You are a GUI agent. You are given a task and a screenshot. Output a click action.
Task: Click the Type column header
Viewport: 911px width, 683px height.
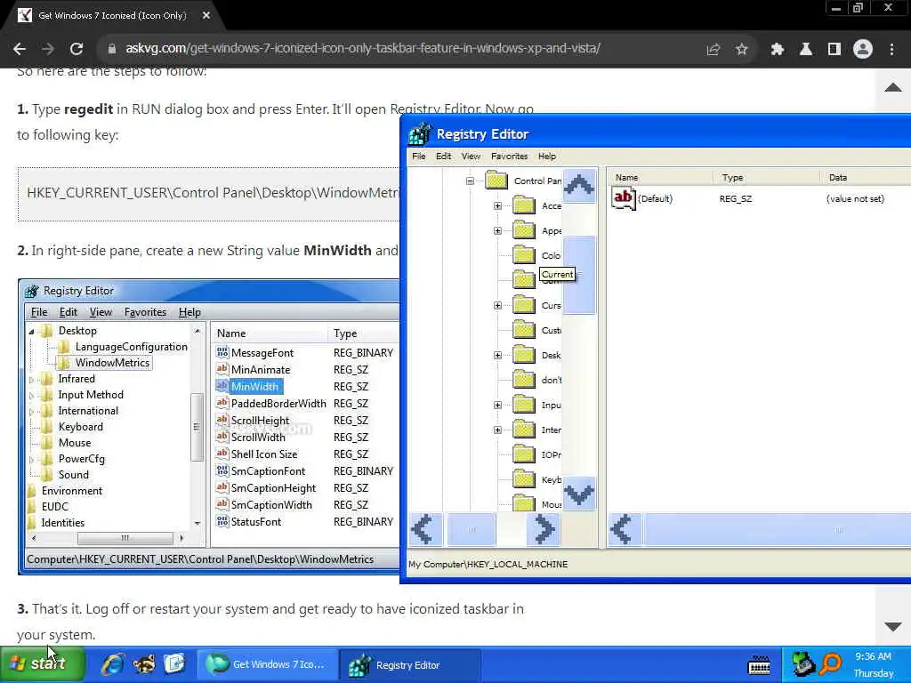pos(766,177)
